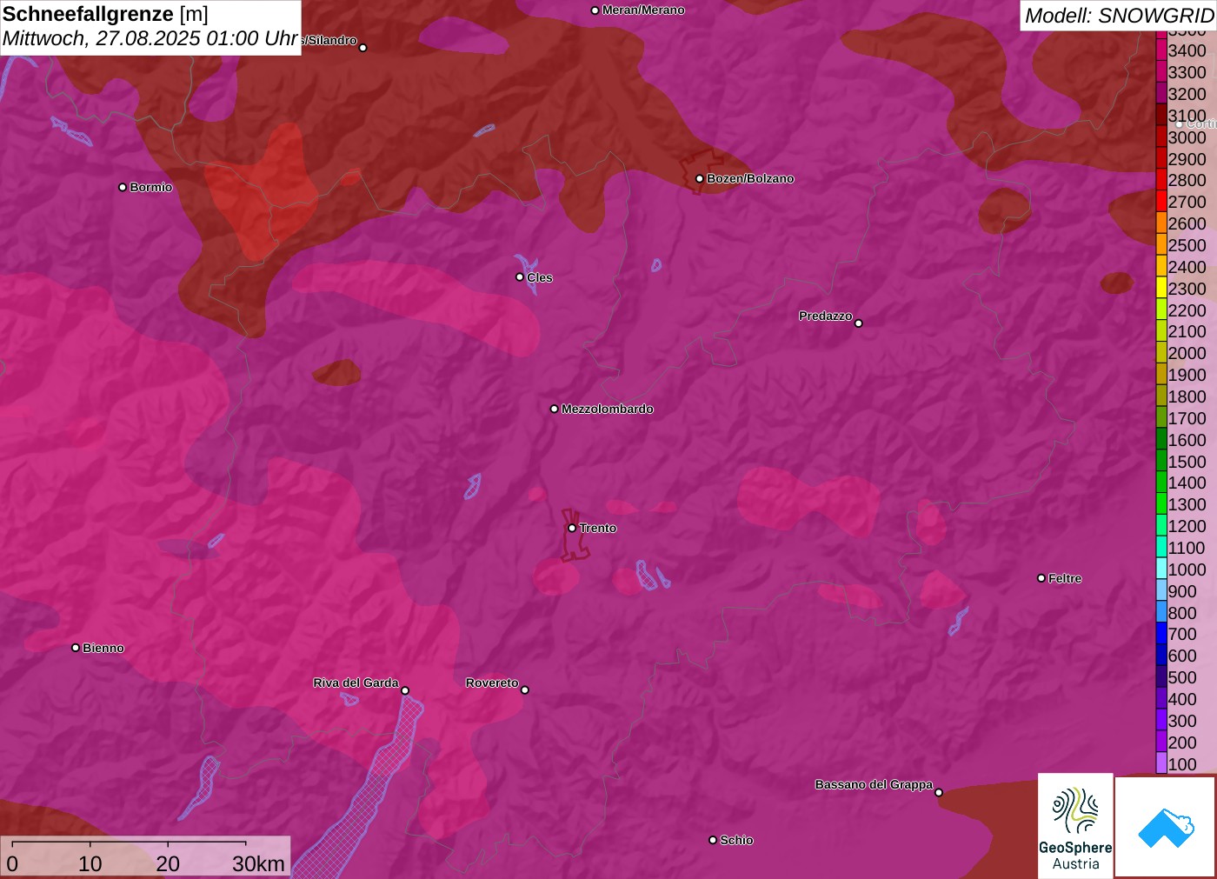Click the 2000 legend value
Image resolution: width=1217 pixels, height=879 pixels.
coord(1187,353)
